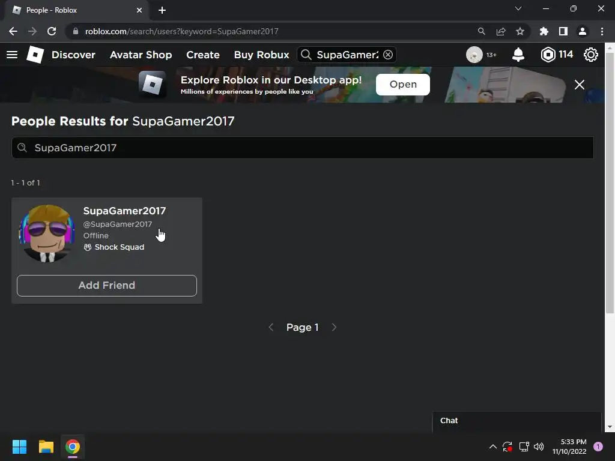Open Chrome profile icon
Viewport: 615px width, 461px height.
(583, 31)
